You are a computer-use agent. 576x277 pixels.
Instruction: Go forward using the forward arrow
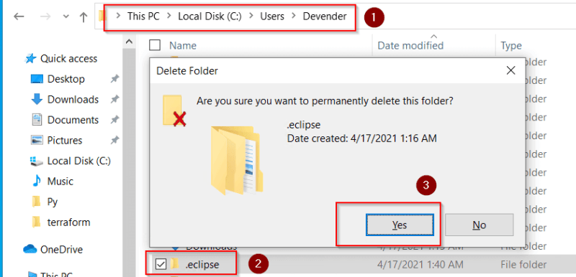(45, 17)
